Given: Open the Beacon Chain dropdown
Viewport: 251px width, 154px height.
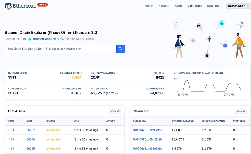Looking at the screenshot, I should [238, 6].
